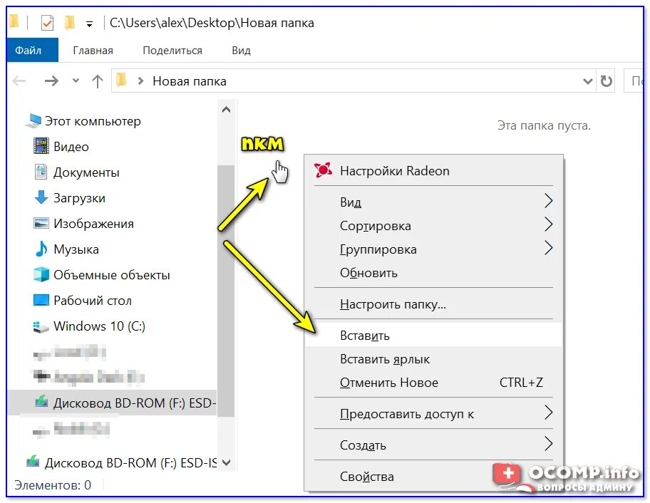Open the Создать submenu
650x503 pixels.
(x=433, y=445)
